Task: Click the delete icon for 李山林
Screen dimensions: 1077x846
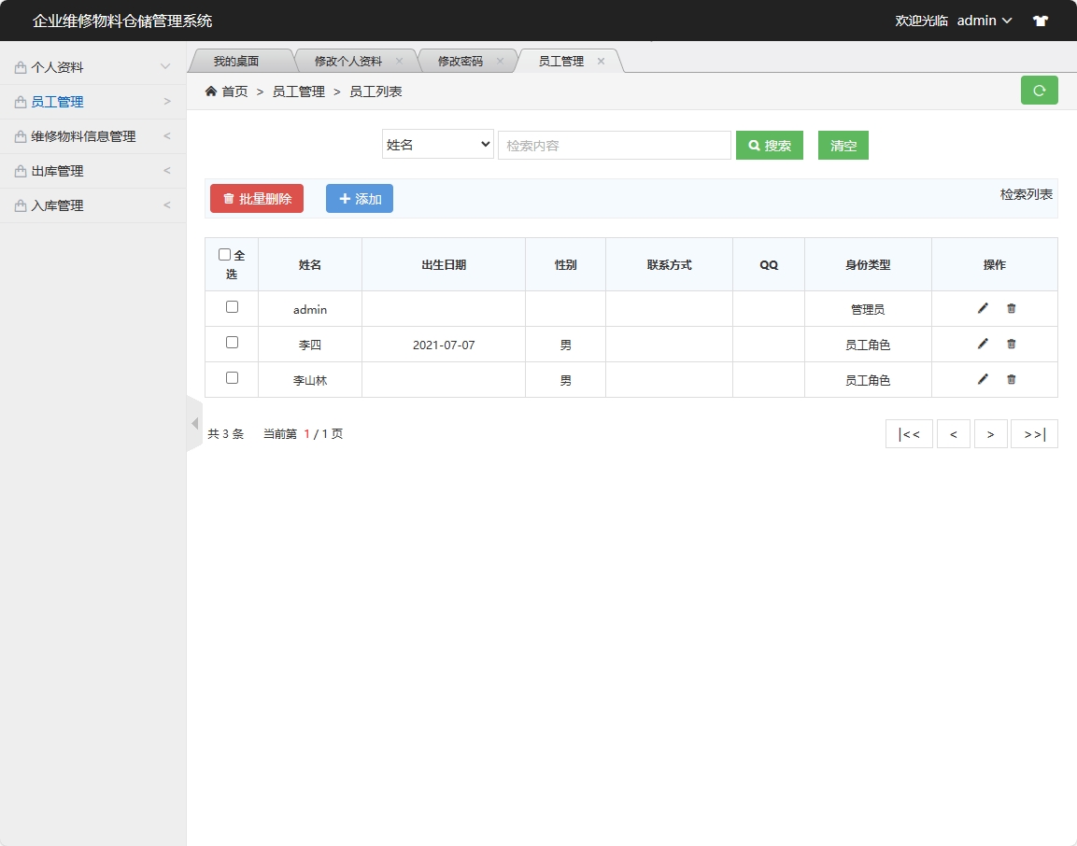Action: point(1011,379)
